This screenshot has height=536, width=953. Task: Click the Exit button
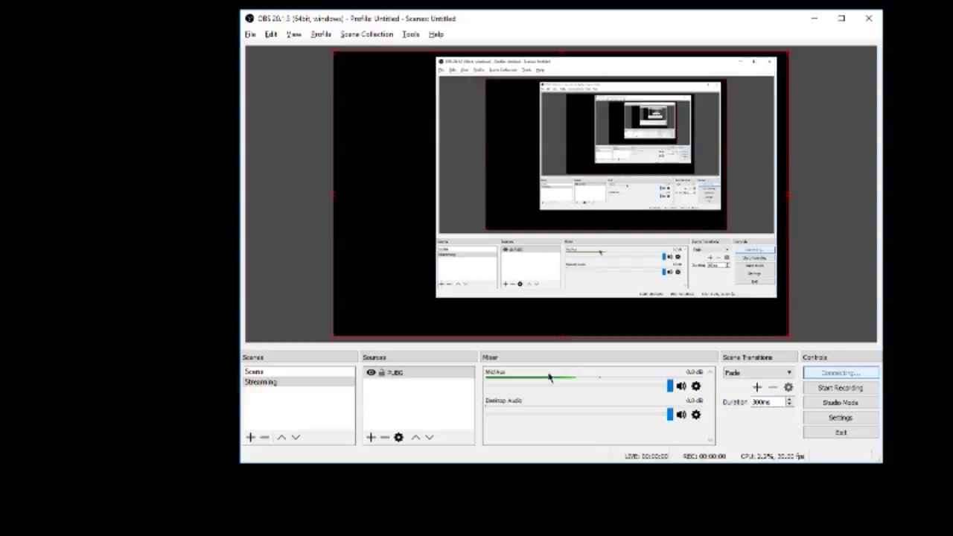[x=841, y=433]
